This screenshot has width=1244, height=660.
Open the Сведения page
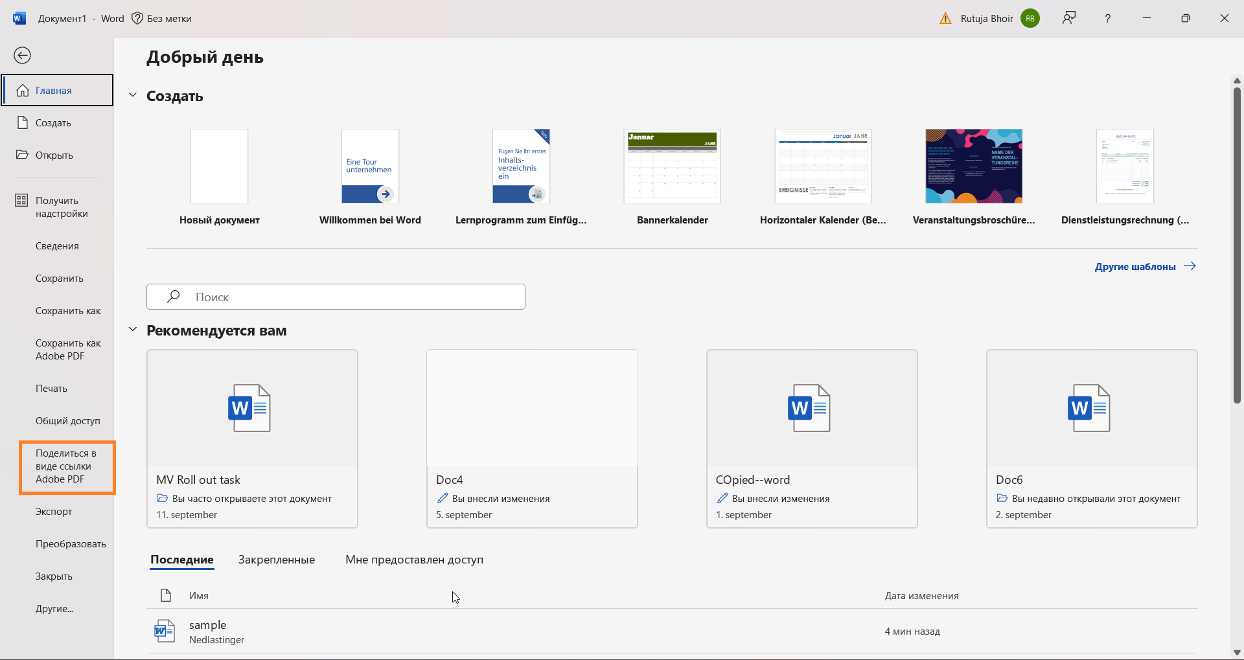click(57, 246)
